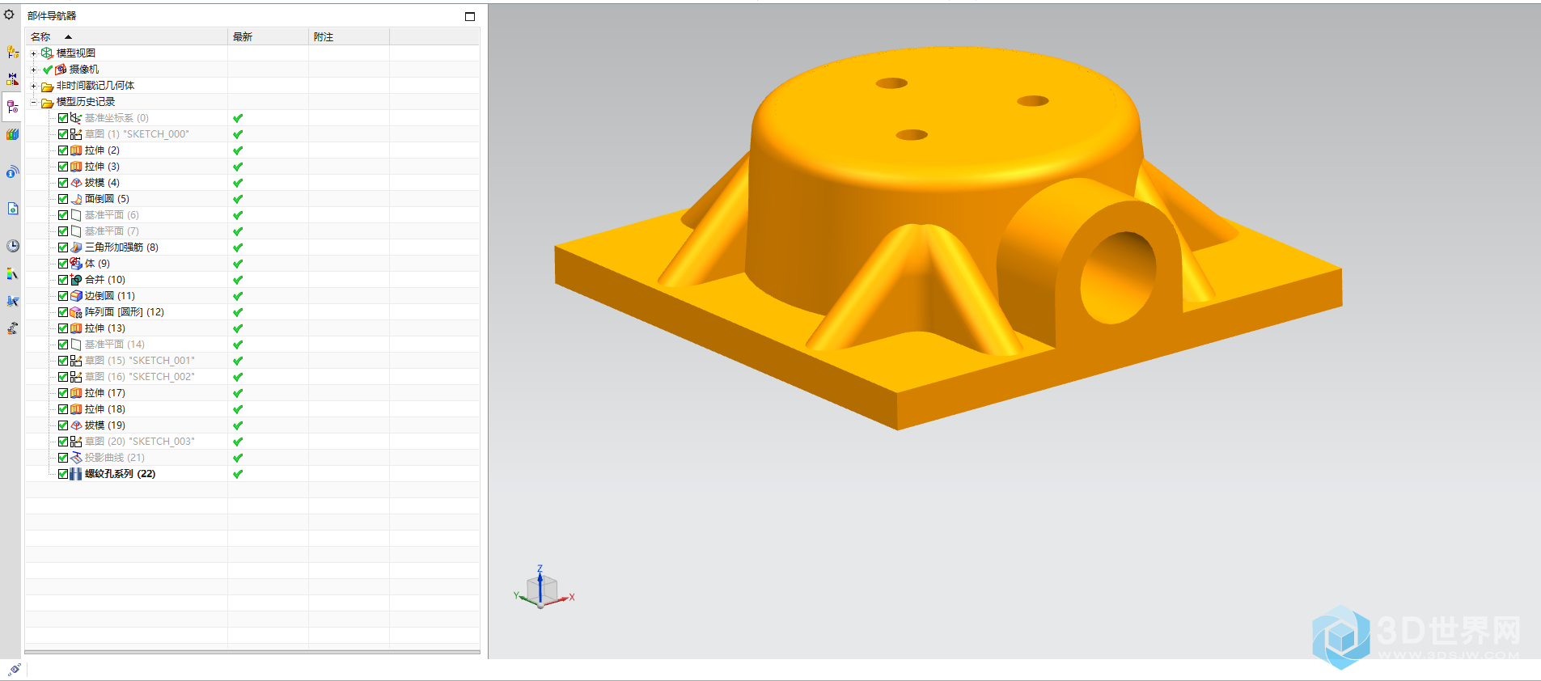The height and width of the screenshot is (681, 1541).
Task: Click the 边倒圆 (11) edge blend icon
Action: 76,296
